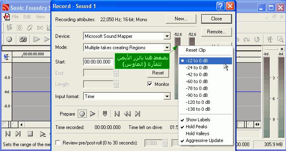Image resolution: width=286 pixels, height=151 pixels.
Task: Click the Remote... button
Action: pos(216,32)
